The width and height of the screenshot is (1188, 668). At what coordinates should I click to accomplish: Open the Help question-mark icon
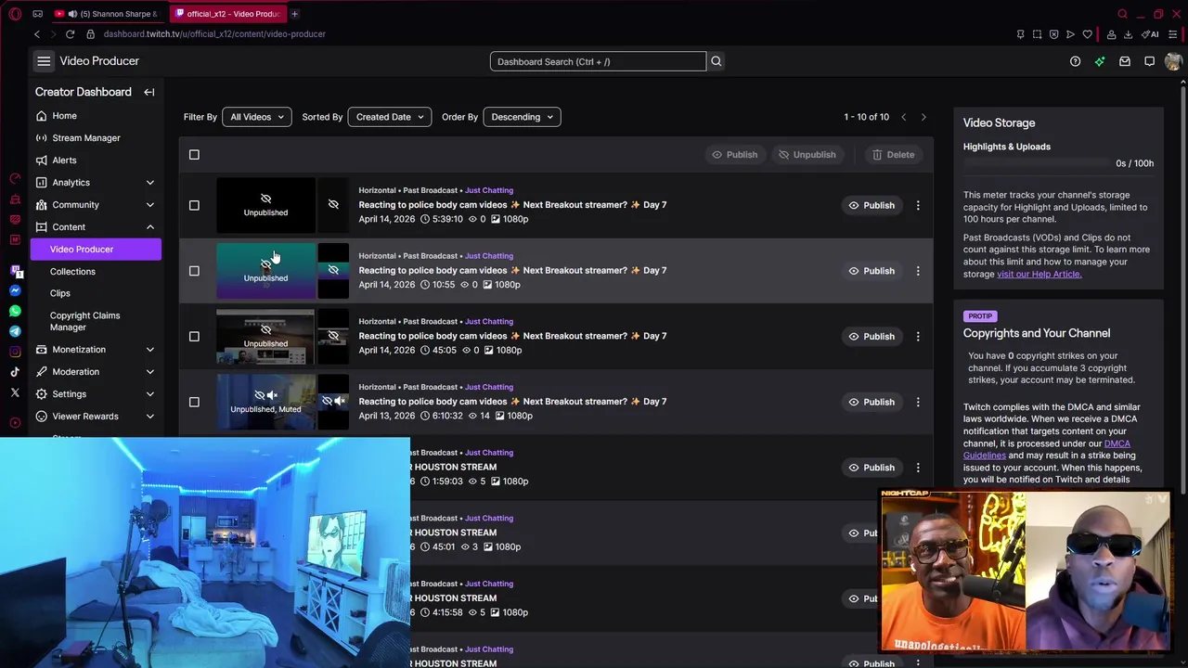pos(1075,61)
